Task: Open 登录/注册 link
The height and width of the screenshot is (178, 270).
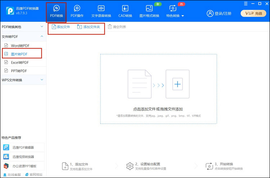Action: pos(223,13)
